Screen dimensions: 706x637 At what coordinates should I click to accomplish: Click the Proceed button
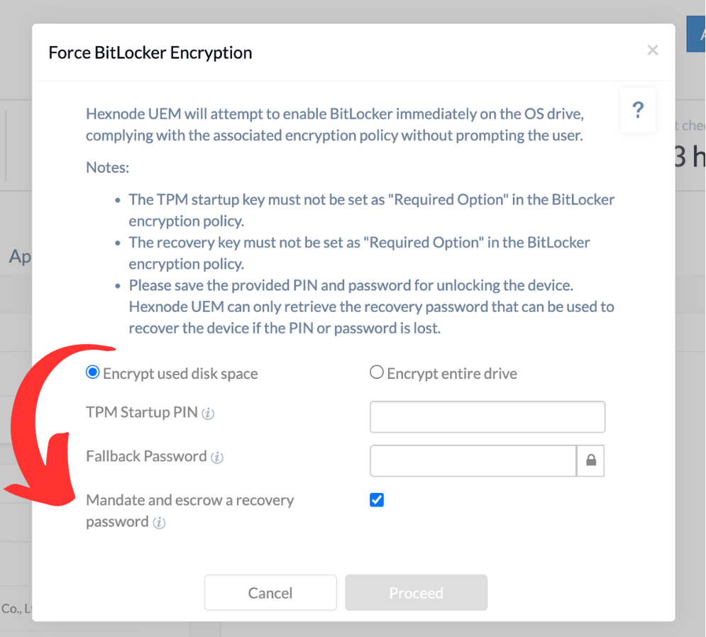(416, 592)
